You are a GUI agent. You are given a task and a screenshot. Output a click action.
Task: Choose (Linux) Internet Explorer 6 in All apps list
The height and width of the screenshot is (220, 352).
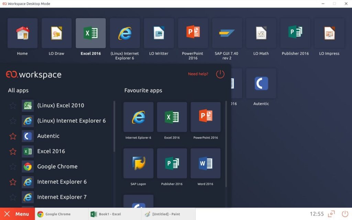[71, 121]
